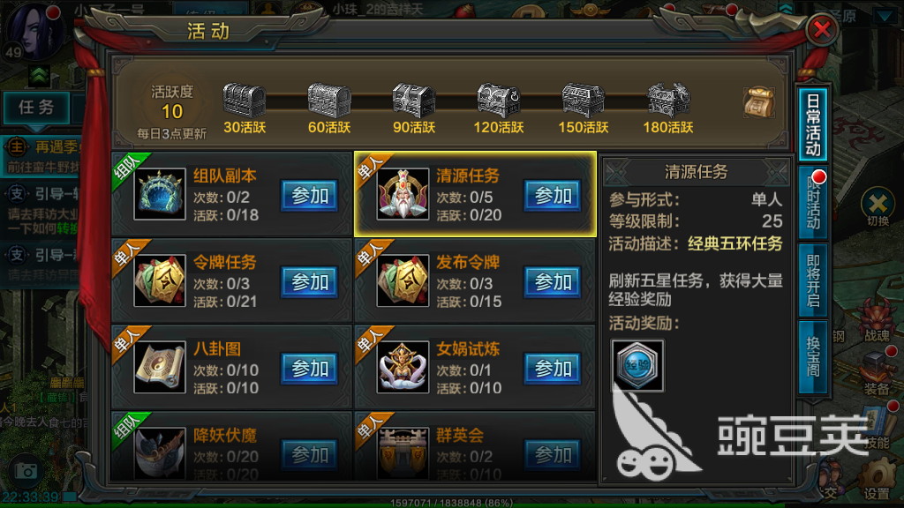Open the 换宝阁 tab
The width and height of the screenshot is (904, 508).
pos(813,357)
